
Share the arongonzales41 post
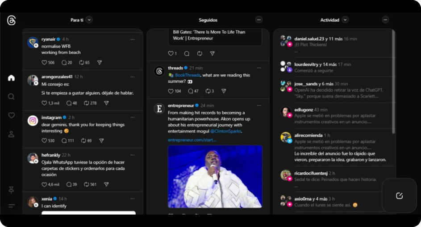pos(106,103)
